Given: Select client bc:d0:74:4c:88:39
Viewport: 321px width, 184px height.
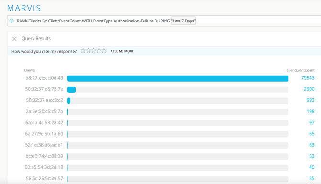Looking at the screenshot, I should (44, 156).
